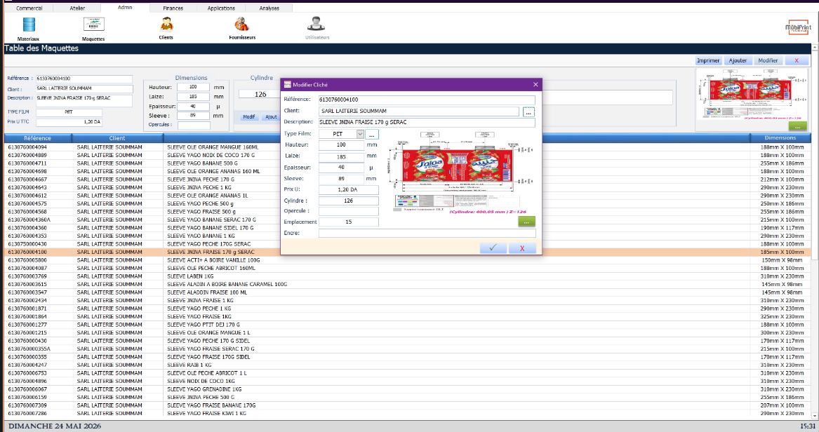
Task: Open the Analyses tab
Action: tap(269, 8)
